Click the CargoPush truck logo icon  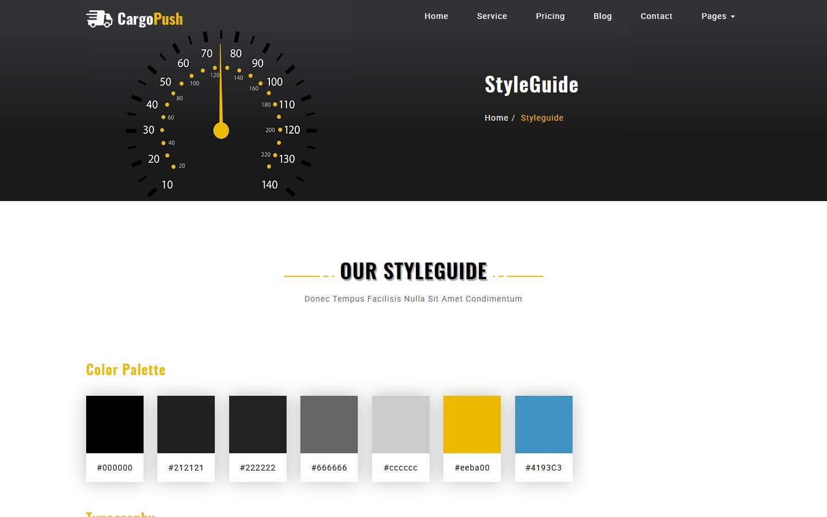99,19
